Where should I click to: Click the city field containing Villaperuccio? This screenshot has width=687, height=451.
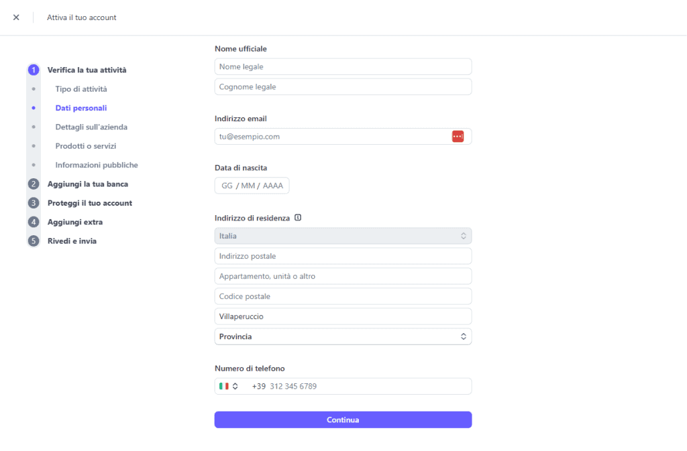pos(343,316)
